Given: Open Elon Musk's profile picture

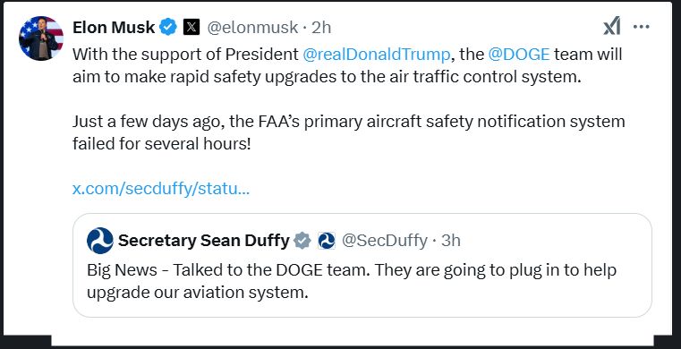Looking at the screenshot, I should tap(41, 38).
